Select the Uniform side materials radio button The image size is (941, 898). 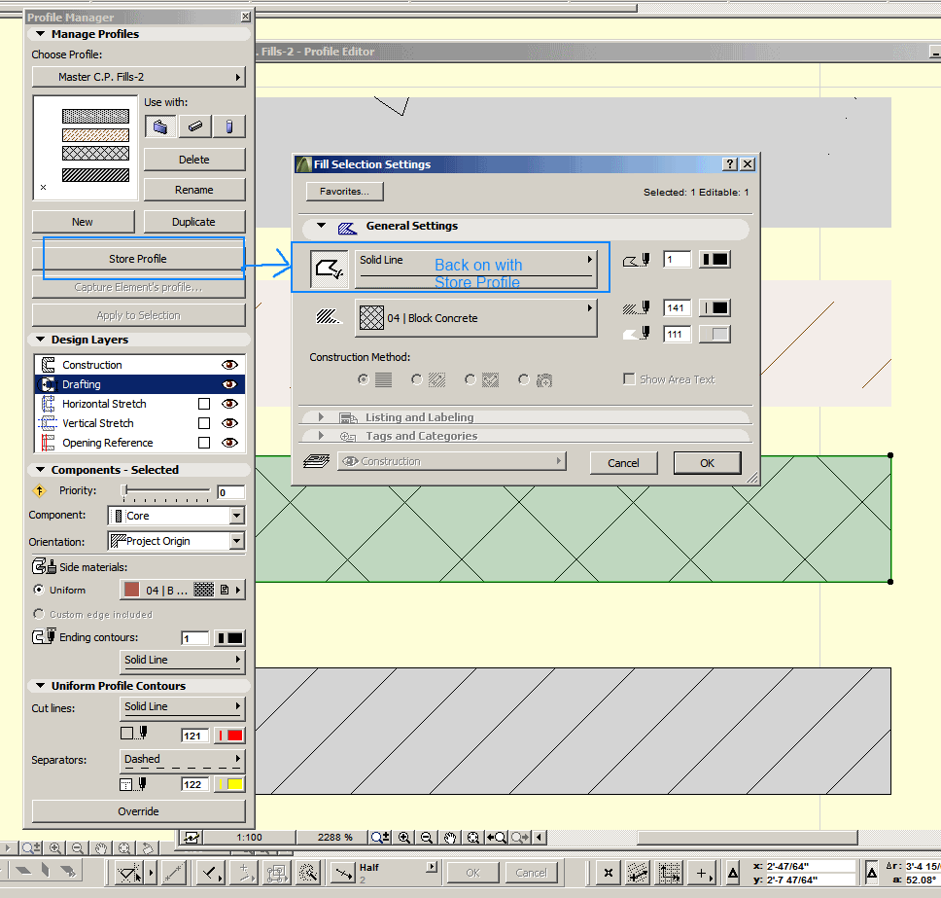tap(39, 590)
